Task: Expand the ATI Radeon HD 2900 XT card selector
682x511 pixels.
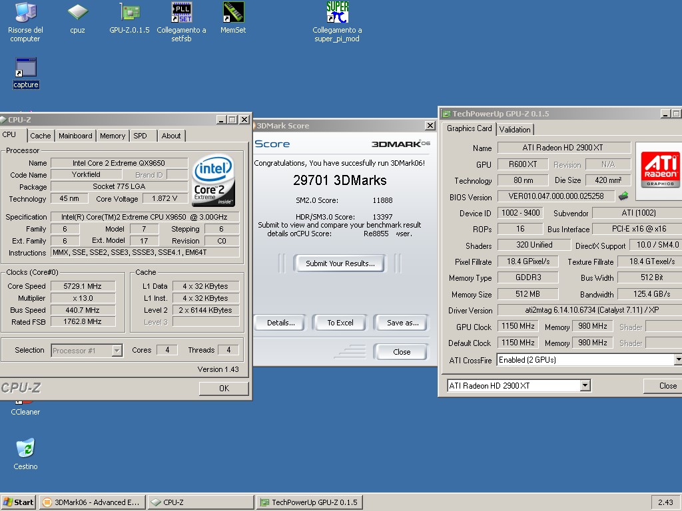Action: [x=585, y=385]
